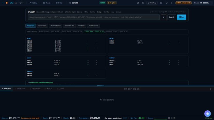
Task: Click the search magnifier icon beside EURUSD
Action: pos(70,3)
